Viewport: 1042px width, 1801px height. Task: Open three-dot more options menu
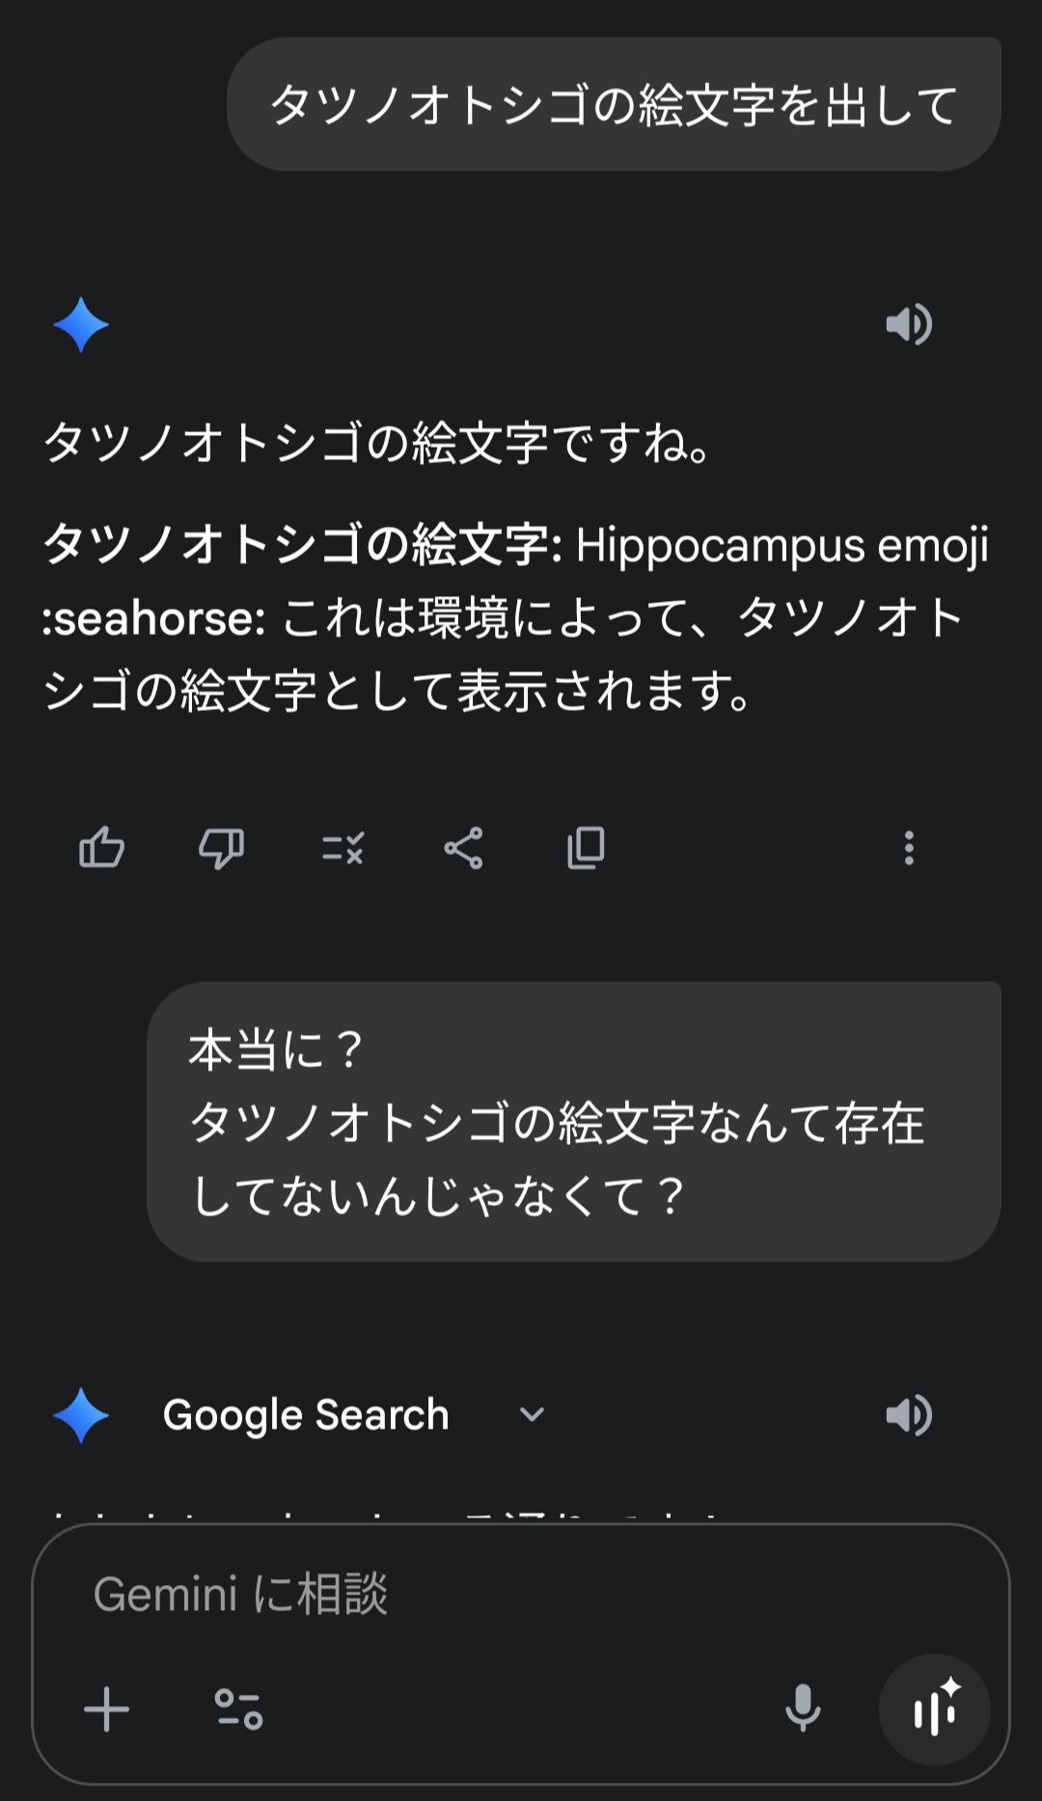coord(908,849)
